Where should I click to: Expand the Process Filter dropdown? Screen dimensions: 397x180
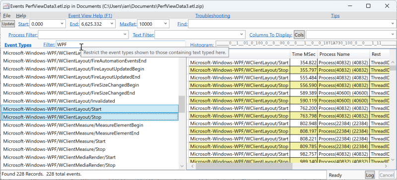[125, 34]
